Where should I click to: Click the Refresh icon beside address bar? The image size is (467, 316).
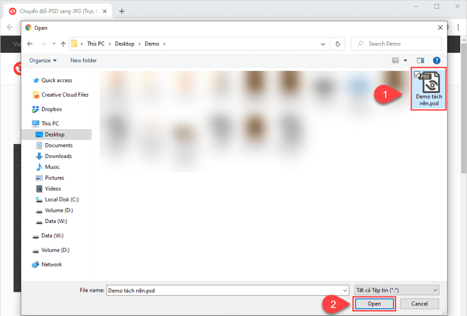click(x=337, y=44)
